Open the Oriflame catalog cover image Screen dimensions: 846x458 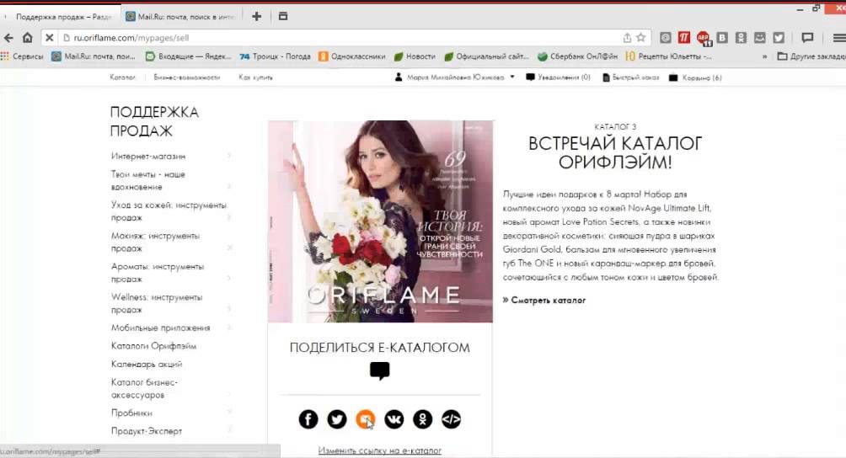(380, 221)
